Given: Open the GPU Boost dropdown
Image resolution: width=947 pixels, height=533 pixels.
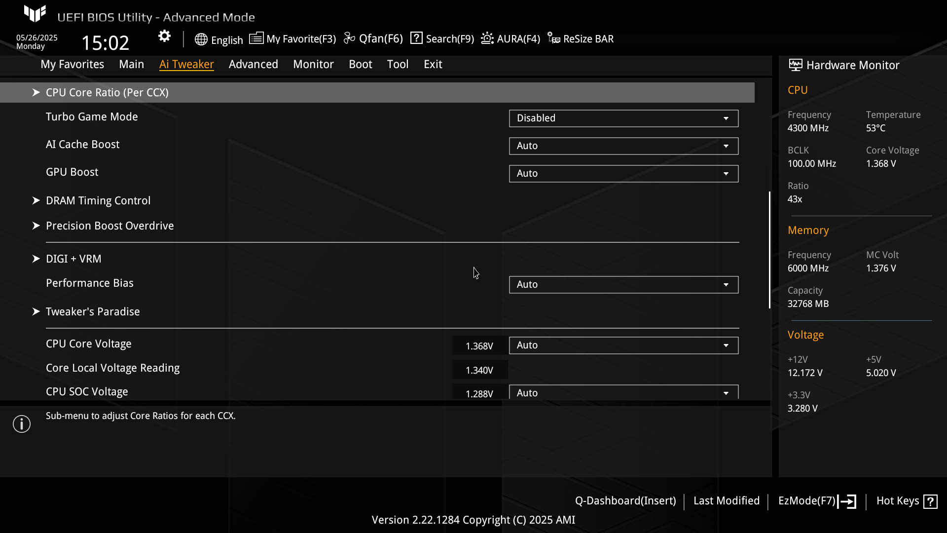Looking at the screenshot, I should pos(623,174).
